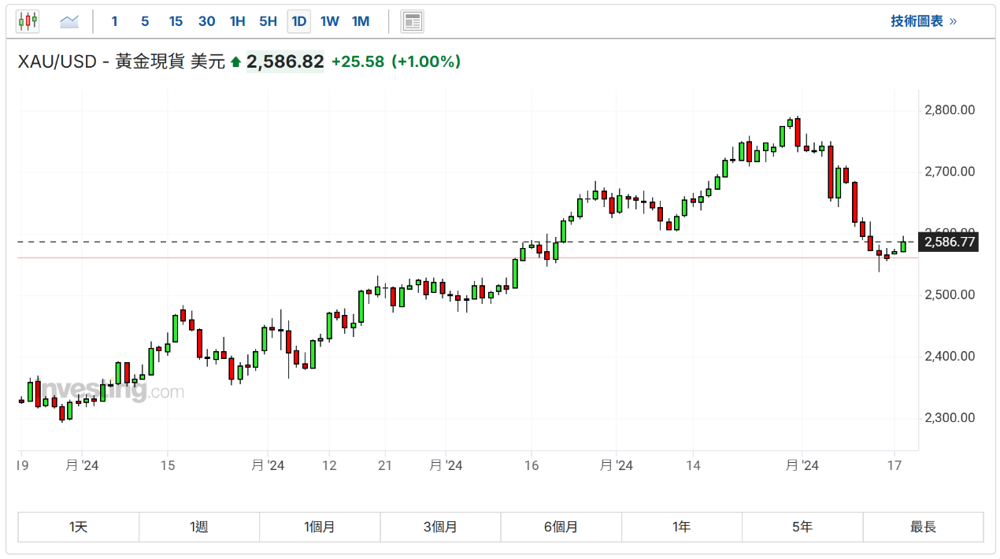Viewport: 1000px width, 559px height.
Task: Set interval to 5H
Action: 268,21
